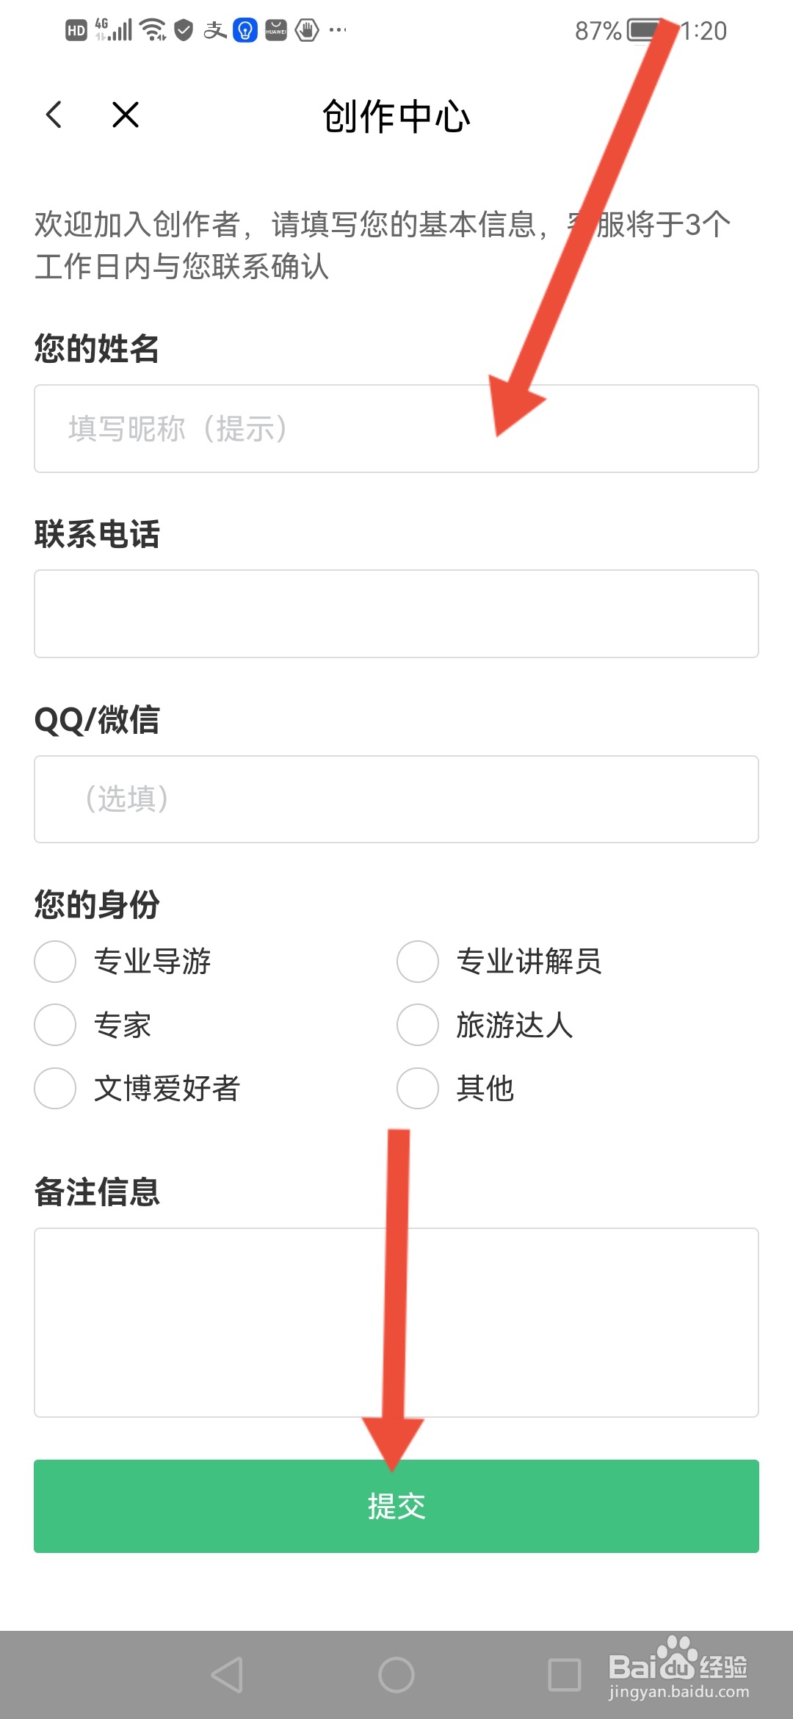
Task: Tap the Wi-Fi status bar icon
Action: point(153,30)
